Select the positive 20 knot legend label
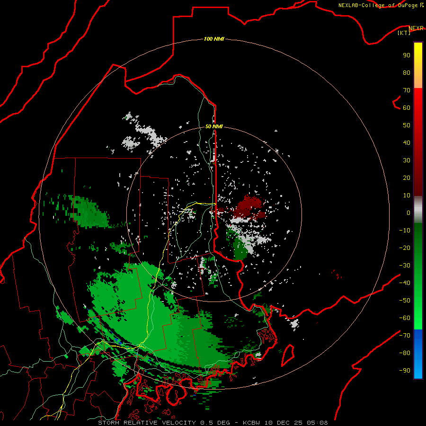This screenshot has width=426, height=426. coord(407,178)
